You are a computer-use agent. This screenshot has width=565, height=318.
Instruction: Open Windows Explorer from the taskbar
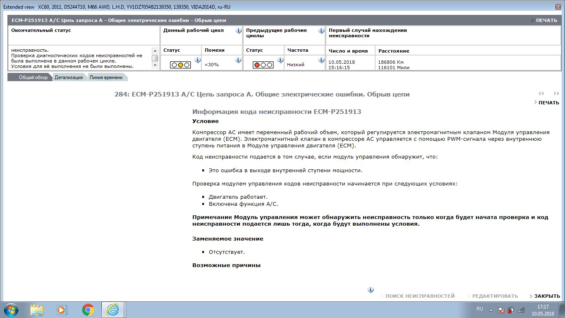coord(37,310)
